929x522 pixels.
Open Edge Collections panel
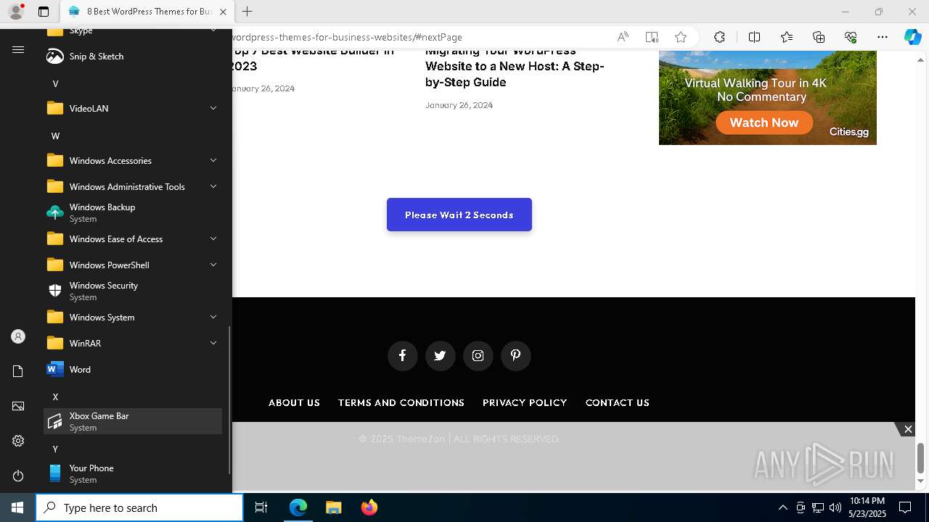(819, 37)
